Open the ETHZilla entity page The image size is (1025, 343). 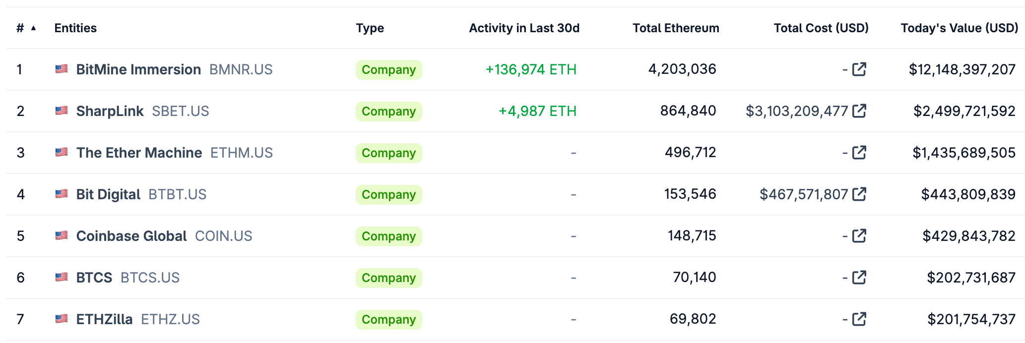(x=104, y=319)
